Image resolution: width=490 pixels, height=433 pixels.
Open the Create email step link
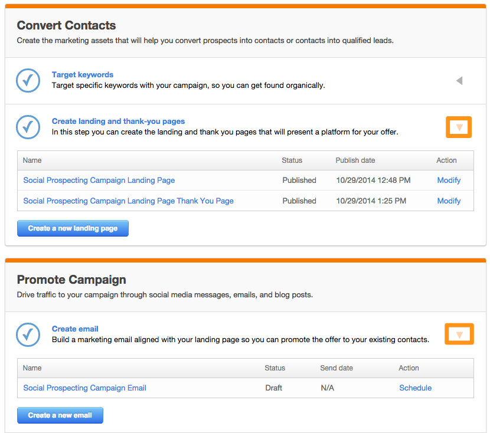coord(75,329)
